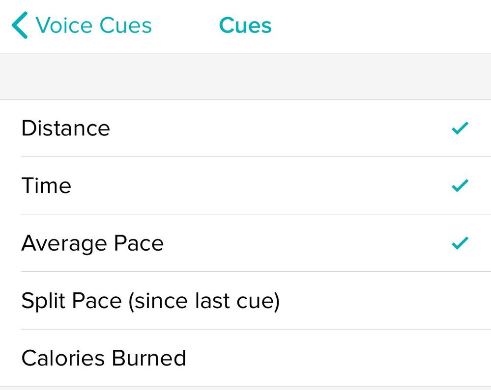Click the checkmark icon beside Average Pace
Image resolution: width=491 pixels, height=390 pixels.
pos(460,243)
